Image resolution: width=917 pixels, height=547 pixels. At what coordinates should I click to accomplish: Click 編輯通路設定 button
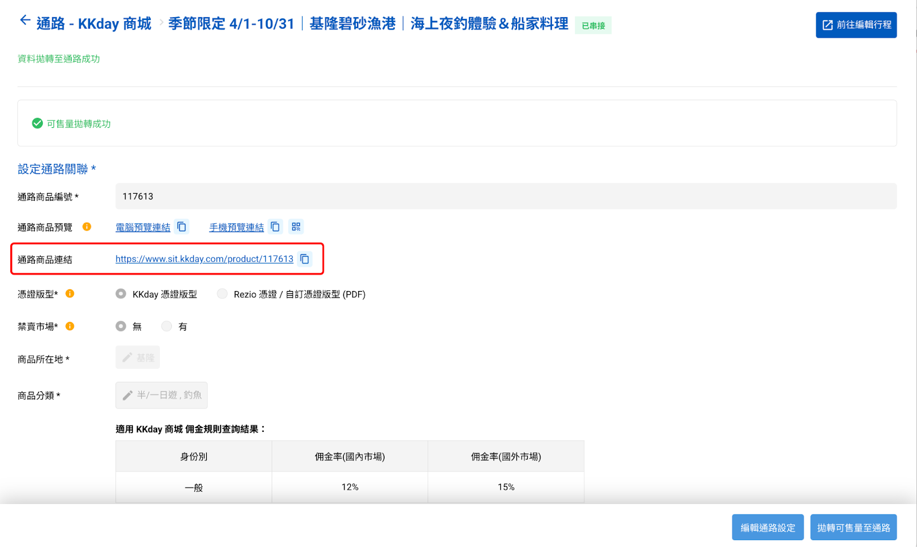coord(768,528)
